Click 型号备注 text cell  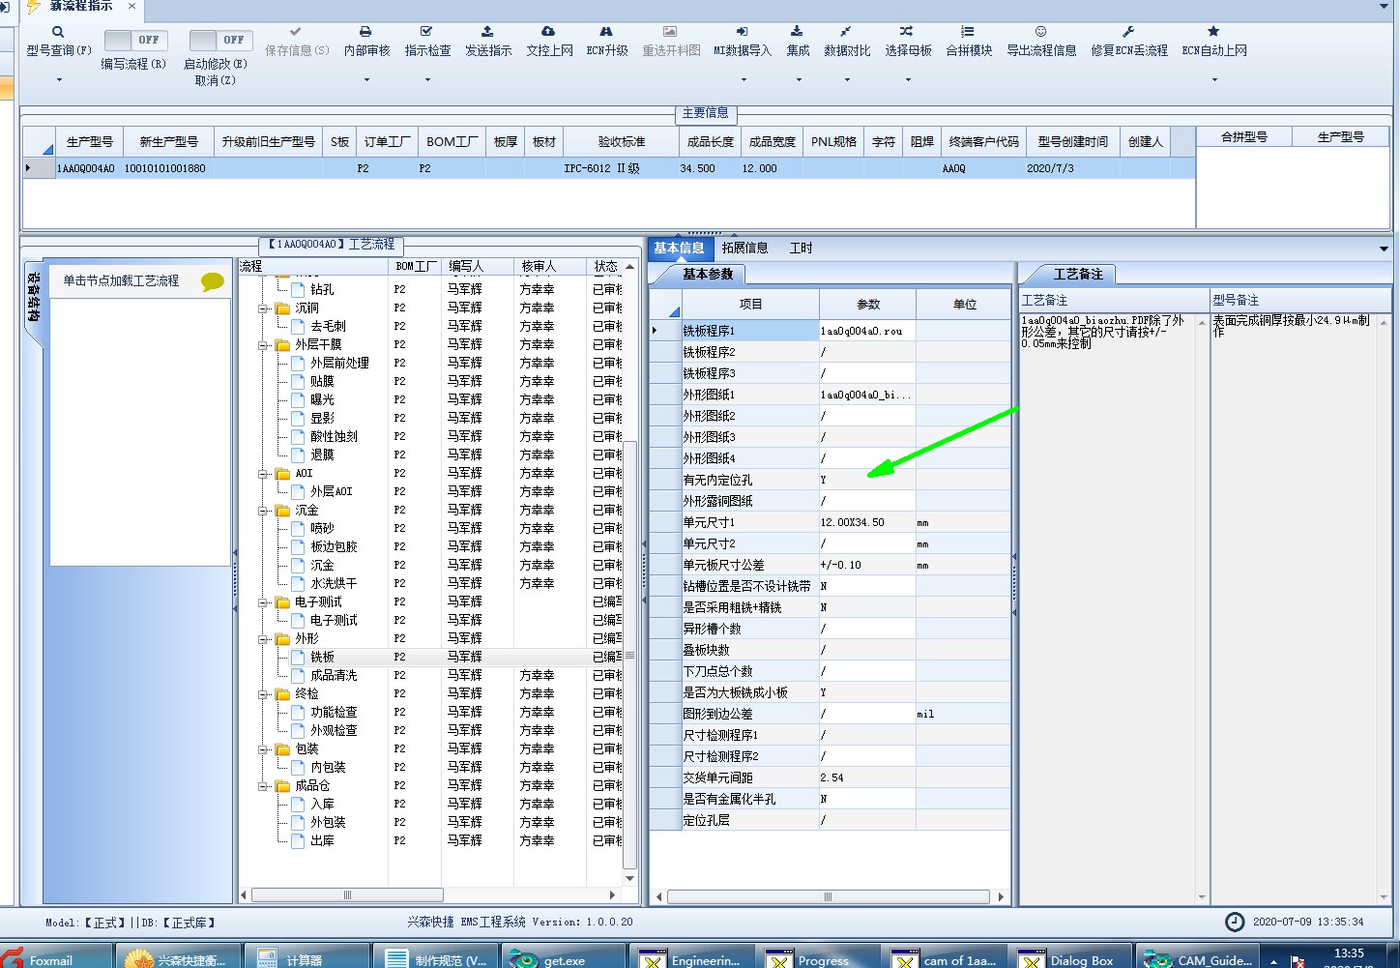1294,326
